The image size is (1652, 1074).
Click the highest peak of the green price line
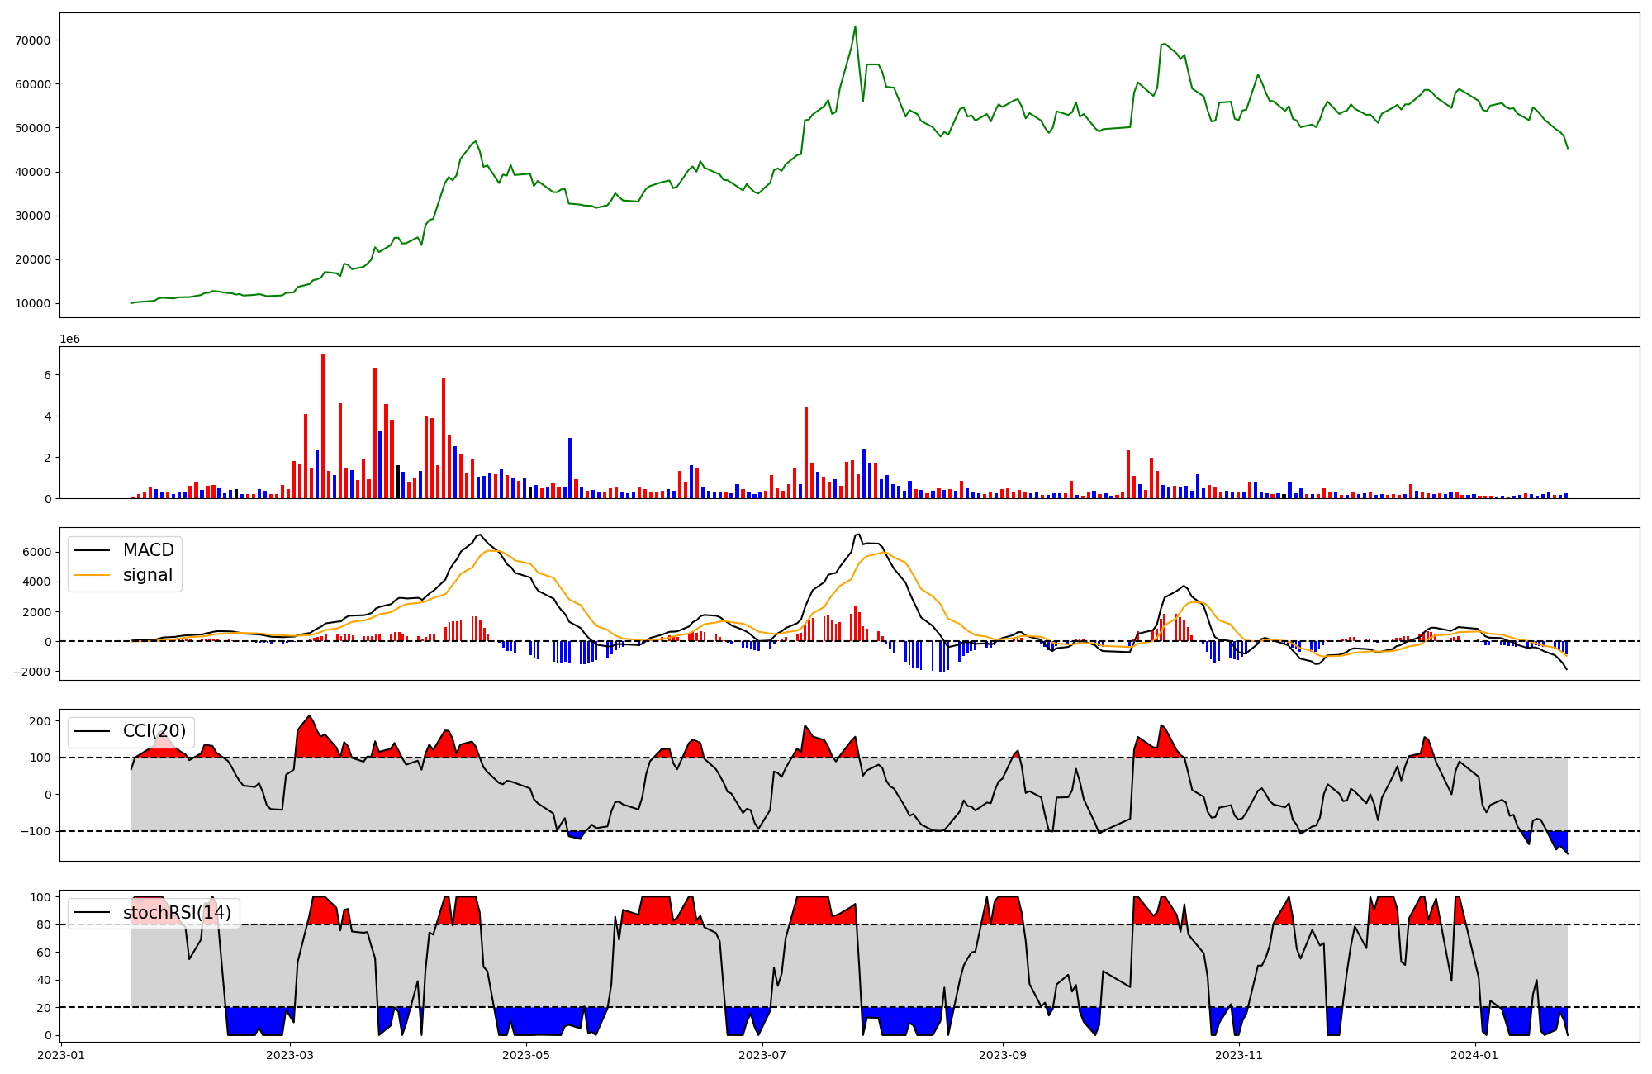pos(855,27)
